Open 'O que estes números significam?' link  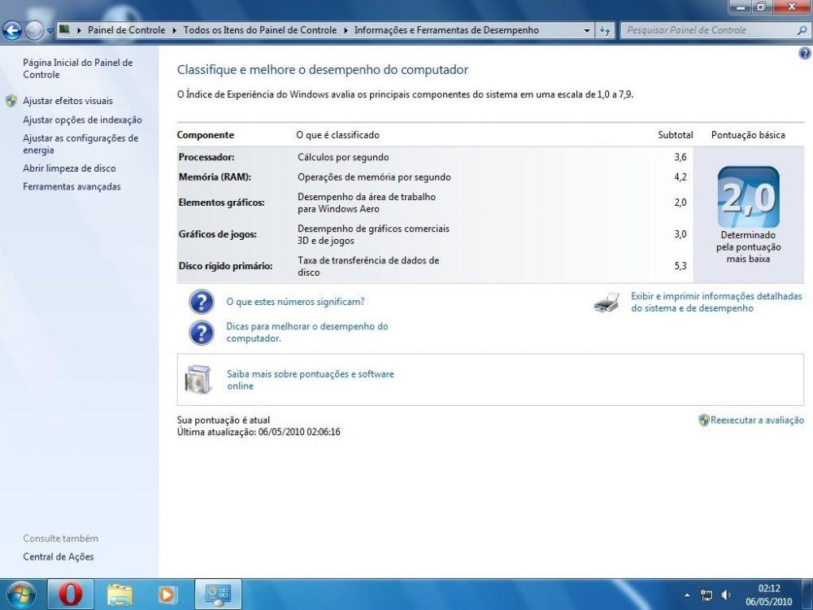295,302
